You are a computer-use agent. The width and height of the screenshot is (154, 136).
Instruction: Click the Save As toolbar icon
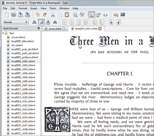[27, 15]
